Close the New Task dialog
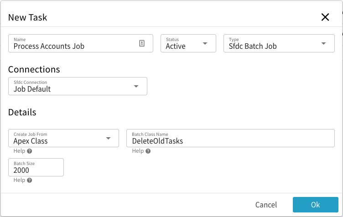The width and height of the screenshot is (343, 217). click(x=325, y=17)
